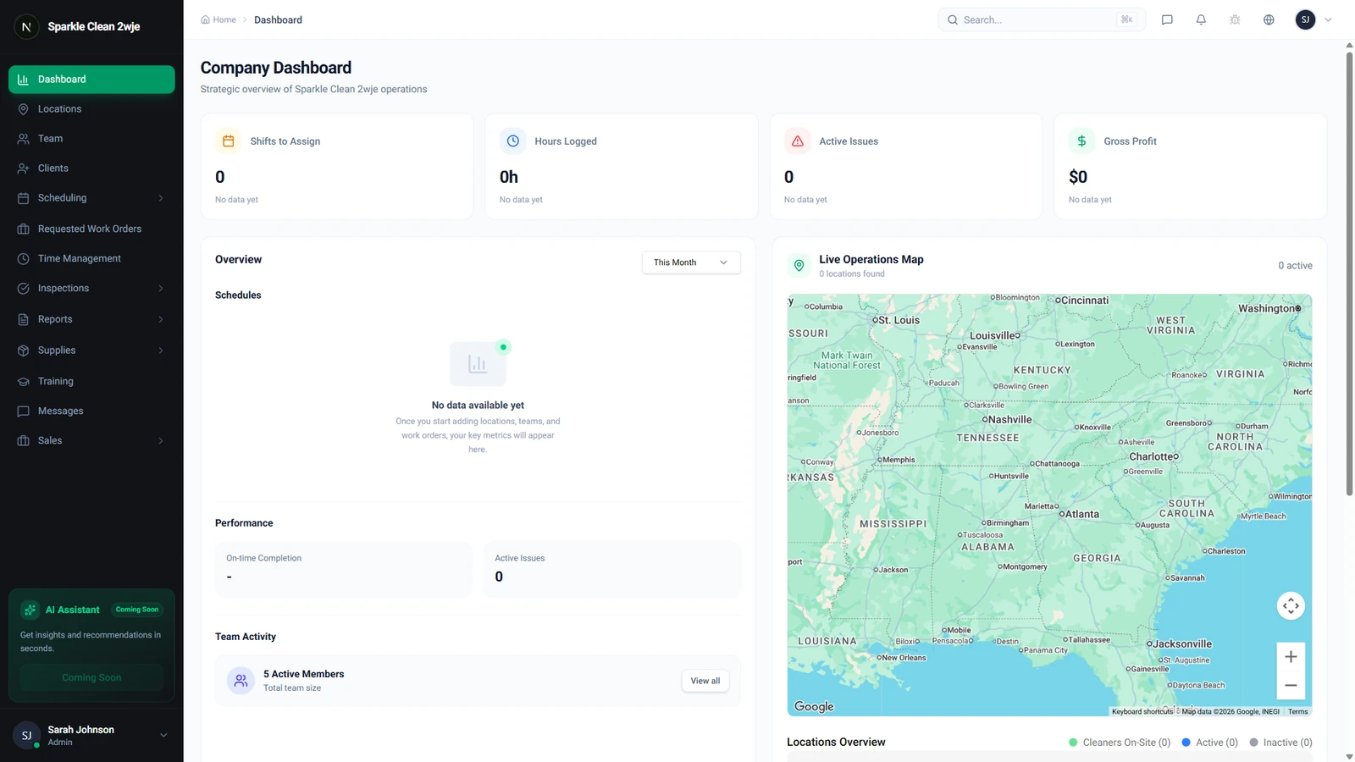Toggle the Active (0) legend filter

point(1209,743)
